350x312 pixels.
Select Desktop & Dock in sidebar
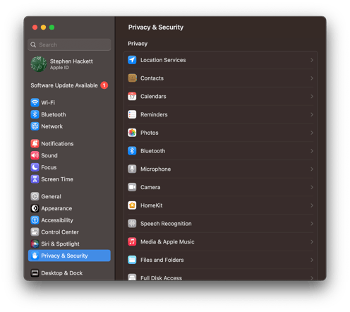69,273
